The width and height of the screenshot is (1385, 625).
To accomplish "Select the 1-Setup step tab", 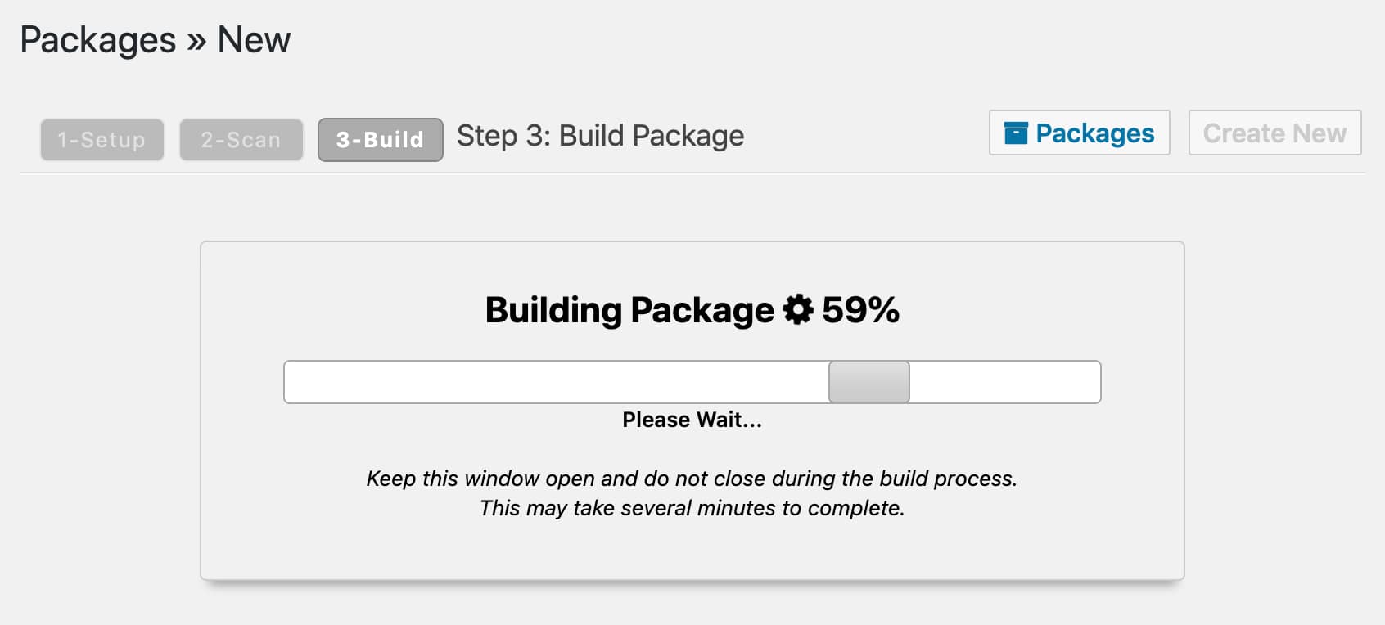I will pos(102,140).
